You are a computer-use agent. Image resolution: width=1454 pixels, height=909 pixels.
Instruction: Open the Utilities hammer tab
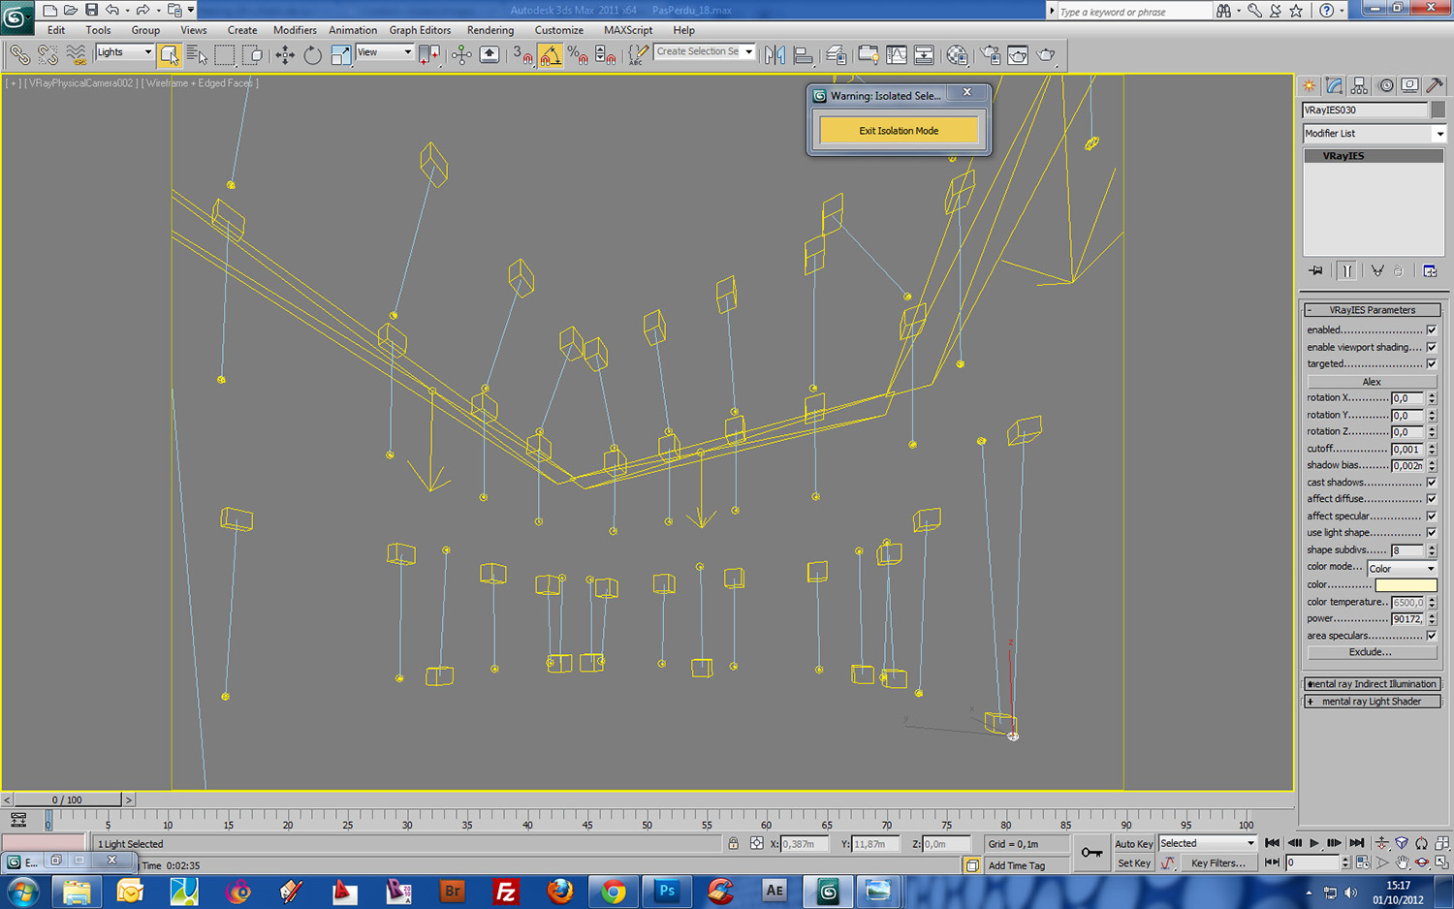(1436, 86)
